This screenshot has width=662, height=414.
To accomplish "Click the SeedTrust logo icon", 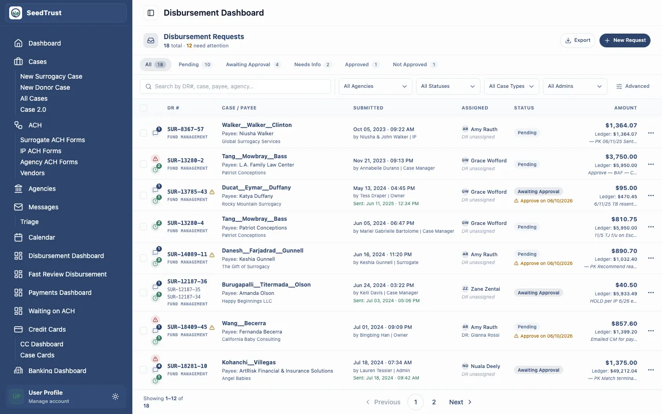I will [x=16, y=13].
